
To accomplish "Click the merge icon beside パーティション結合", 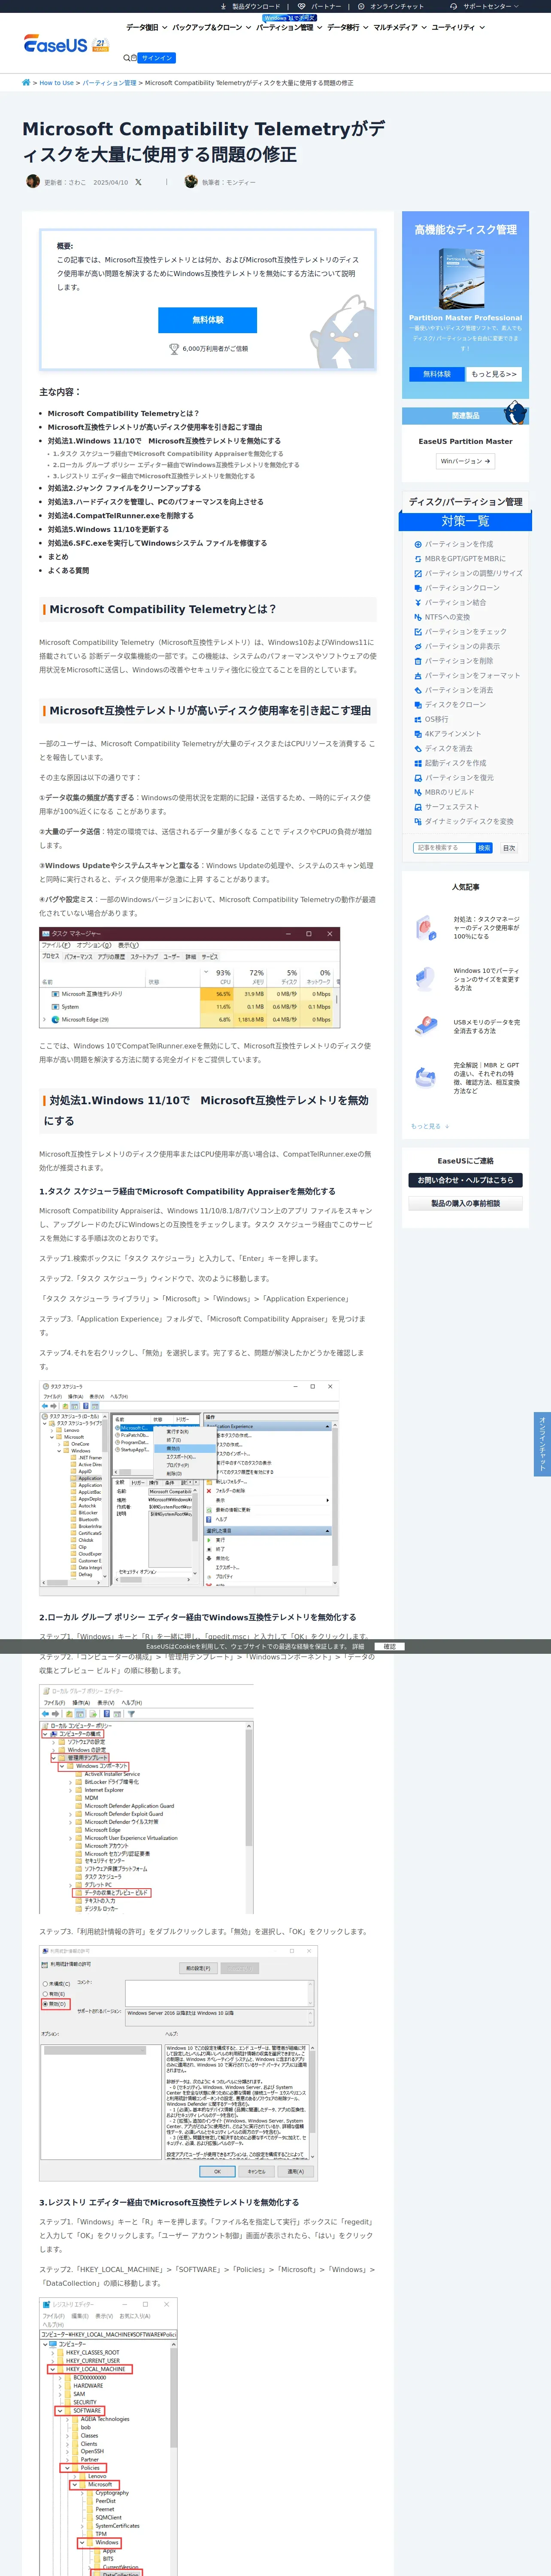I will (418, 603).
